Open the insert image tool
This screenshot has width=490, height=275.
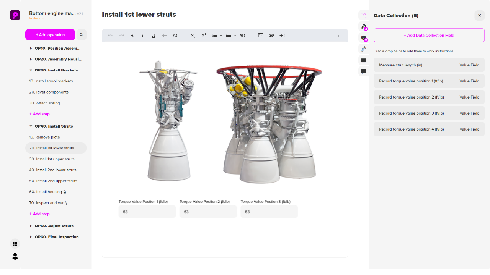click(260, 35)
